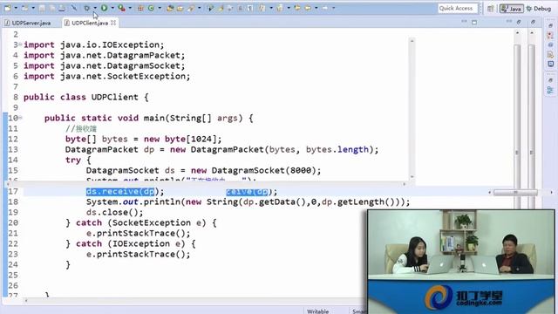Click the last icon of the upper right trim group

[550, 64]
